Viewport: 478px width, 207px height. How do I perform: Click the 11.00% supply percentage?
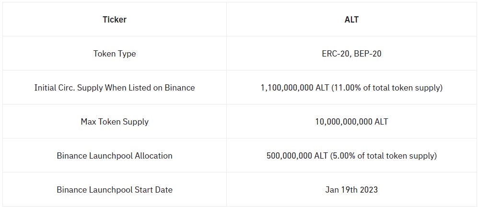click(344, 88)
